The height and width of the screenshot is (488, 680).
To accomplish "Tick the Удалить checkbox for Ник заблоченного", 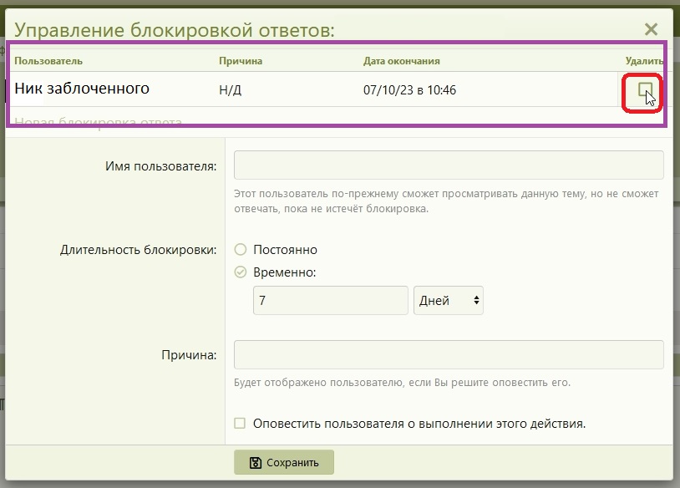I will point(645,89).
